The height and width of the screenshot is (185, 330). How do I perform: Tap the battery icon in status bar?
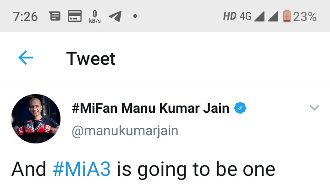tap(286, 16)
